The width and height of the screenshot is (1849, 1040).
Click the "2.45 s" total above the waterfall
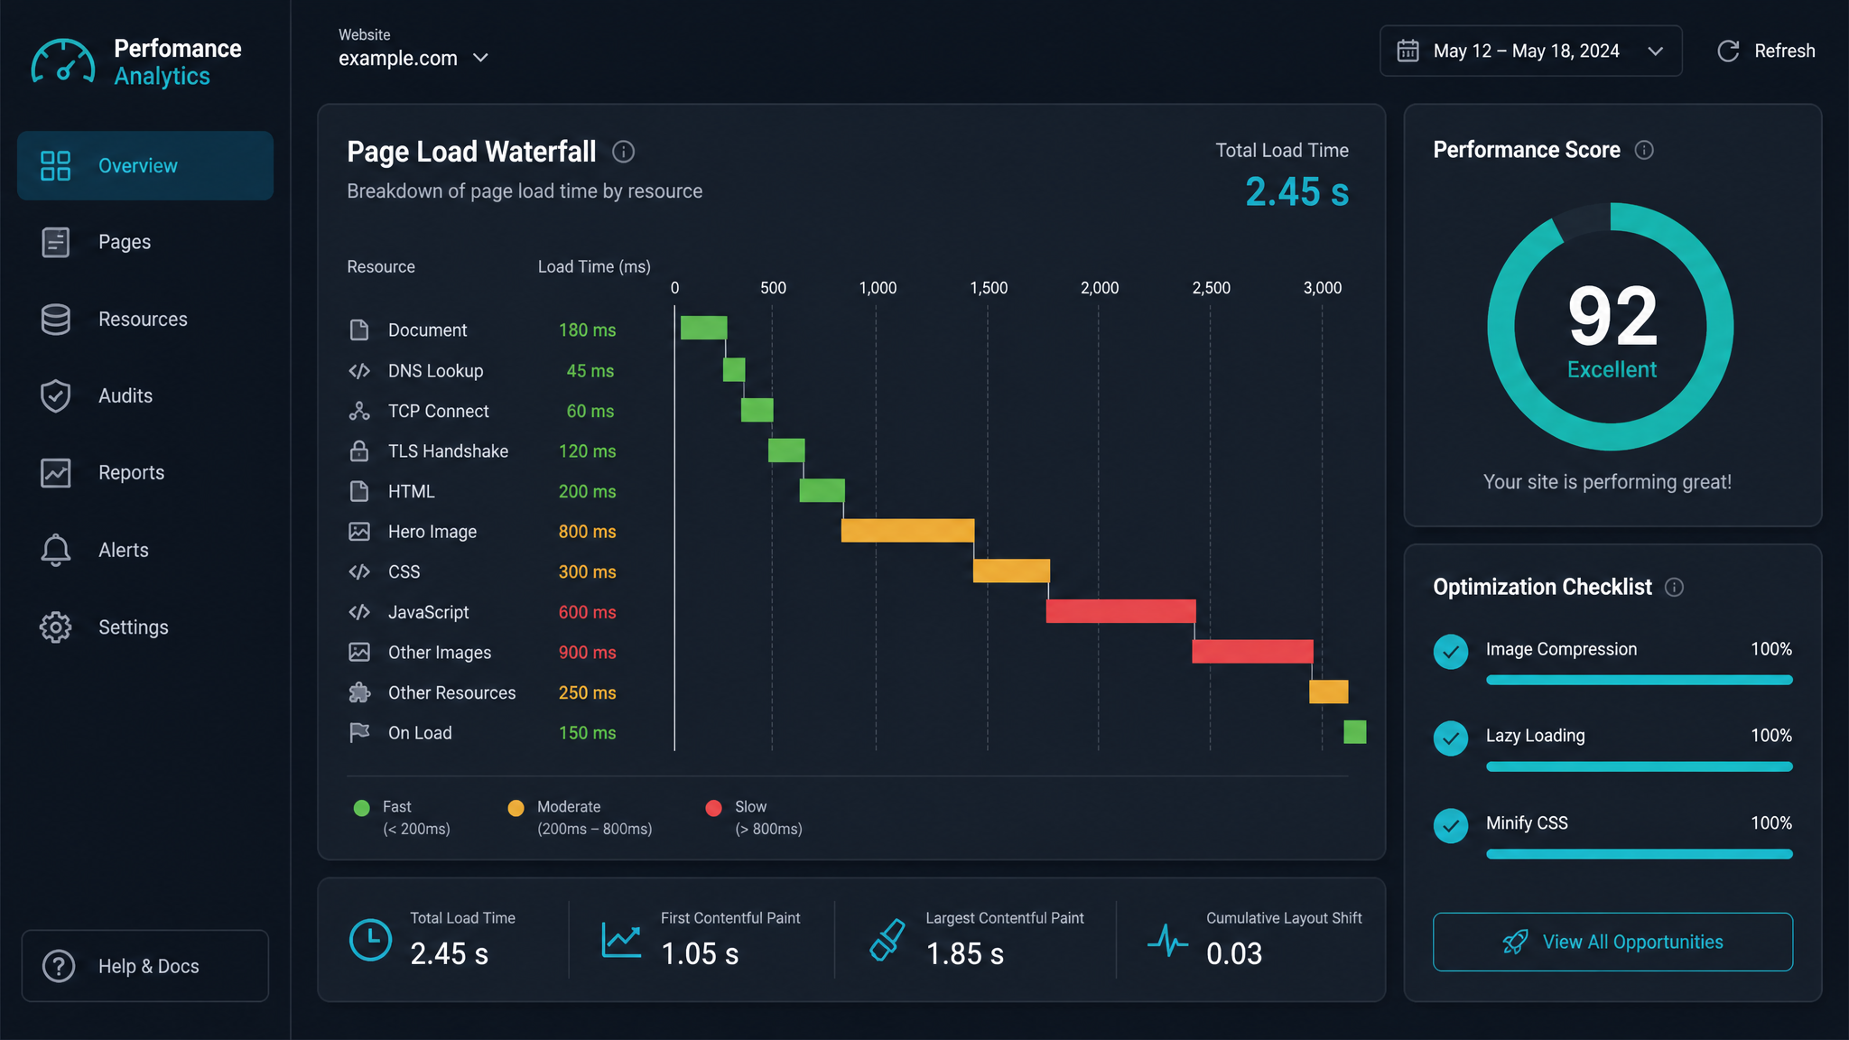[1297, 191]
